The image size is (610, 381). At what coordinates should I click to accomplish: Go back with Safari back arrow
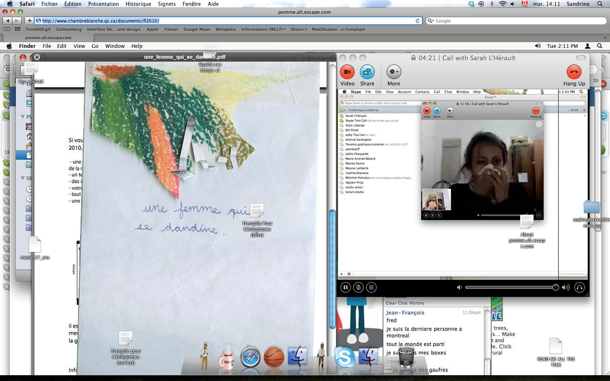[8, 21]
